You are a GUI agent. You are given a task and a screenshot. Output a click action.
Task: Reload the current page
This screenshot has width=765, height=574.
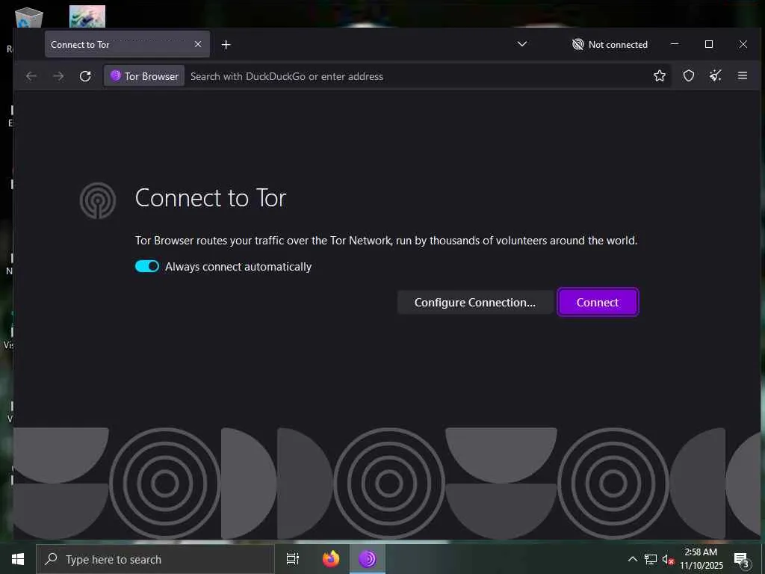tap(85, 76)
